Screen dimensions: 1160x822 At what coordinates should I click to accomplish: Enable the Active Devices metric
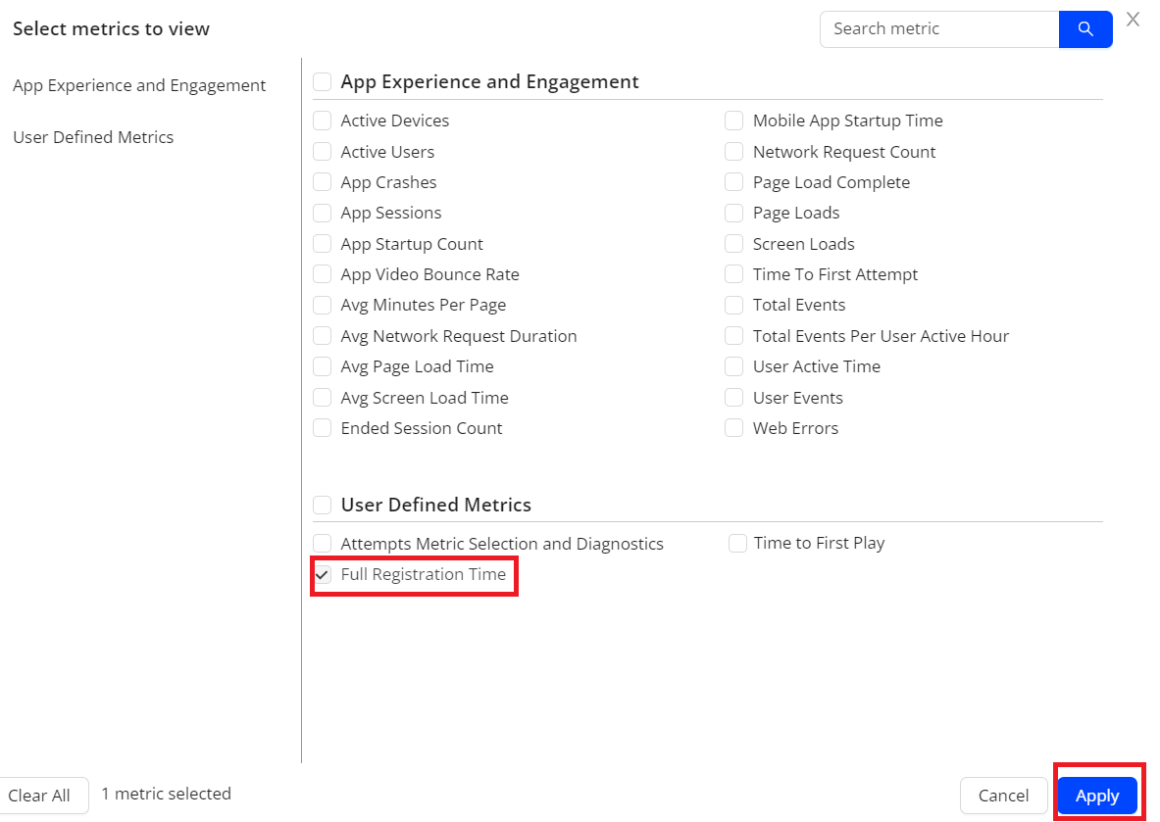pos(322,121)
